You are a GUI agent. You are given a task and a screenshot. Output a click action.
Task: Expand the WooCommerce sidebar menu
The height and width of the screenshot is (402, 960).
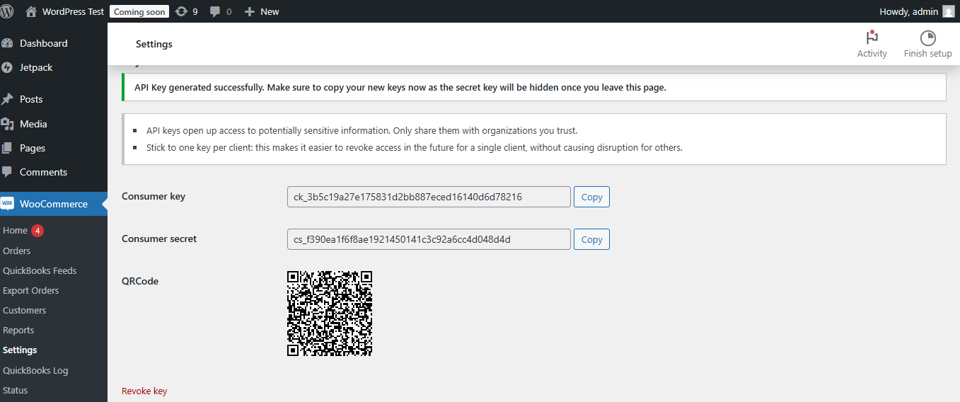53,204
